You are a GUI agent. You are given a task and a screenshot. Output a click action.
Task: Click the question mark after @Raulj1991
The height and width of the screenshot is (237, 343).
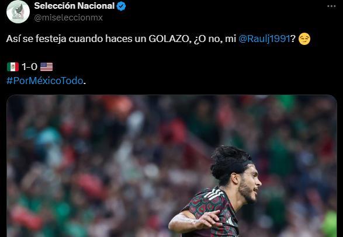click(293, 39)
